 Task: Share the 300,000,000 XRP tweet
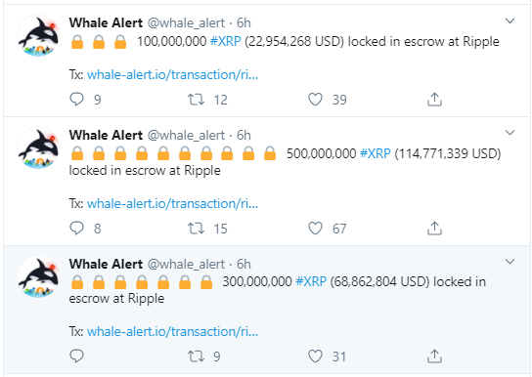point(434,356)
